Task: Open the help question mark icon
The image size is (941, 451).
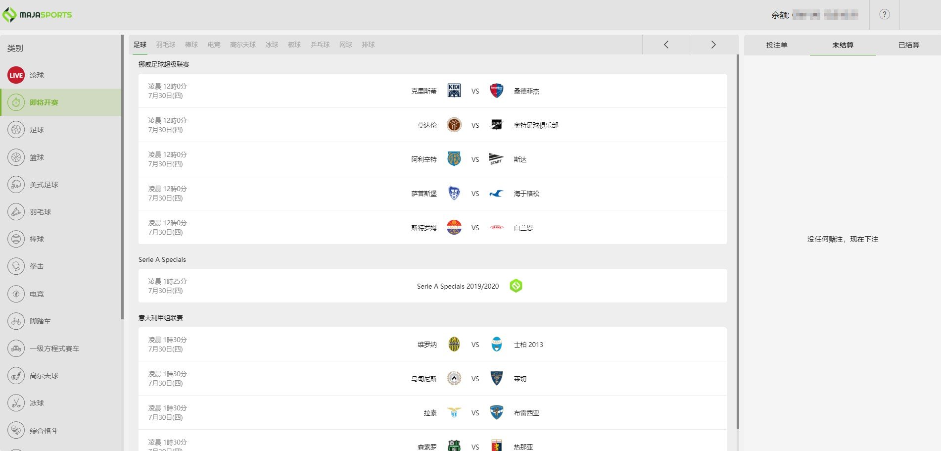Action: [x=884, y=14]
